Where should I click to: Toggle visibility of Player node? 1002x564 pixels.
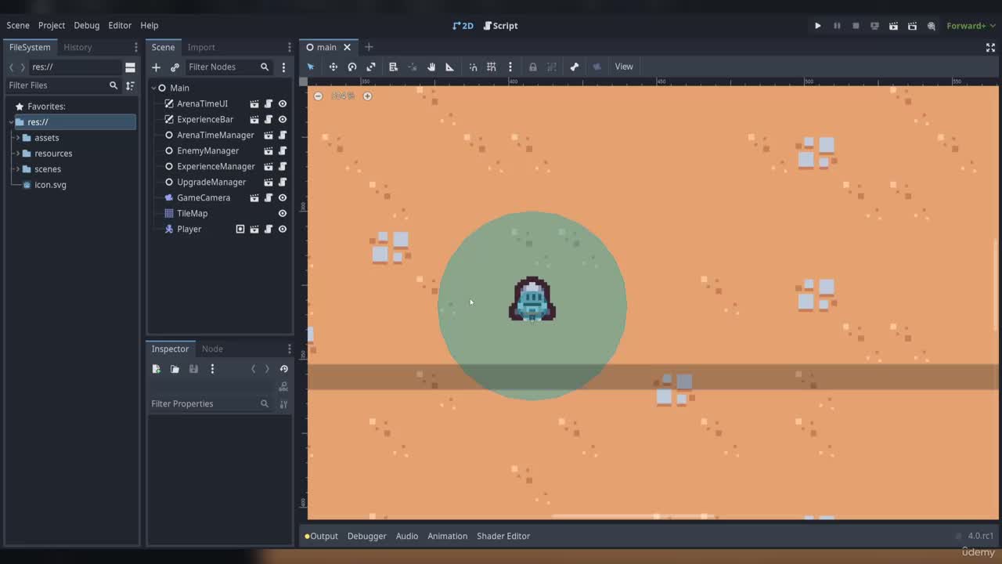[x=283, y=229]
